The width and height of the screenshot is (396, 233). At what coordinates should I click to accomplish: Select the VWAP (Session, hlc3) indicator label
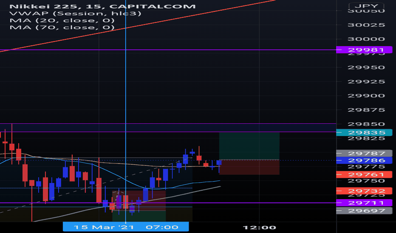point(75,14)
